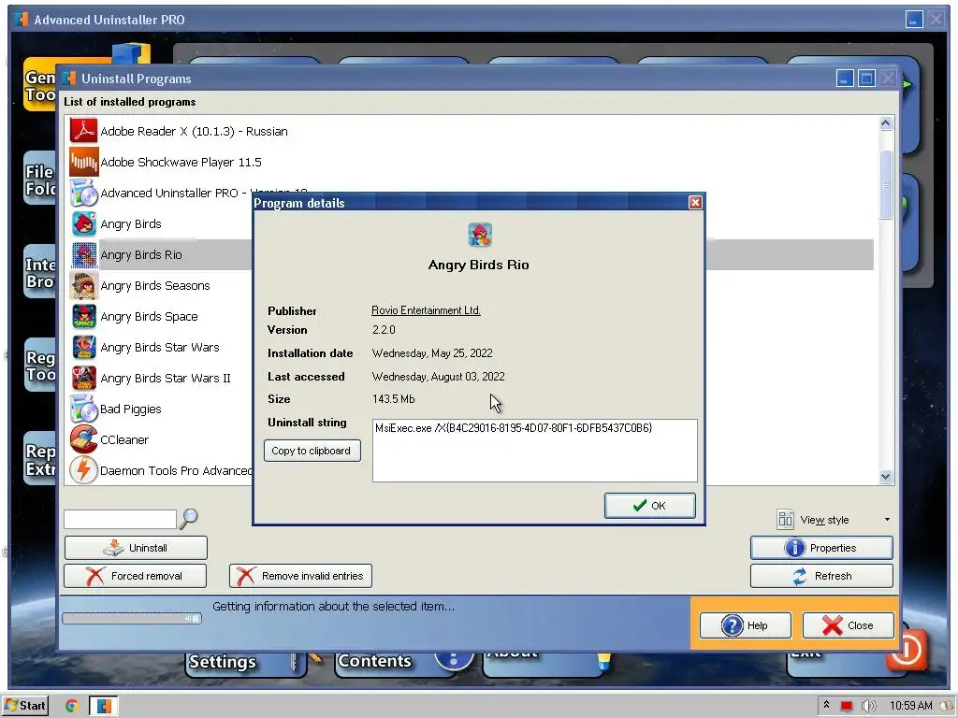Click the Angry Birds Space icon
958x718 pixels.
click(83, 316)
